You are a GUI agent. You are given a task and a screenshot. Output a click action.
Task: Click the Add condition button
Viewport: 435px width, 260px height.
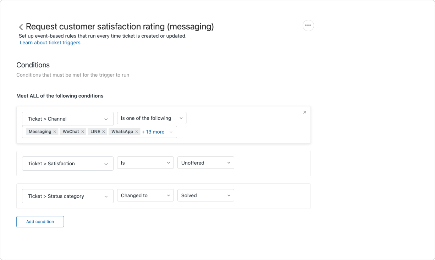click(x=40, y=222)
